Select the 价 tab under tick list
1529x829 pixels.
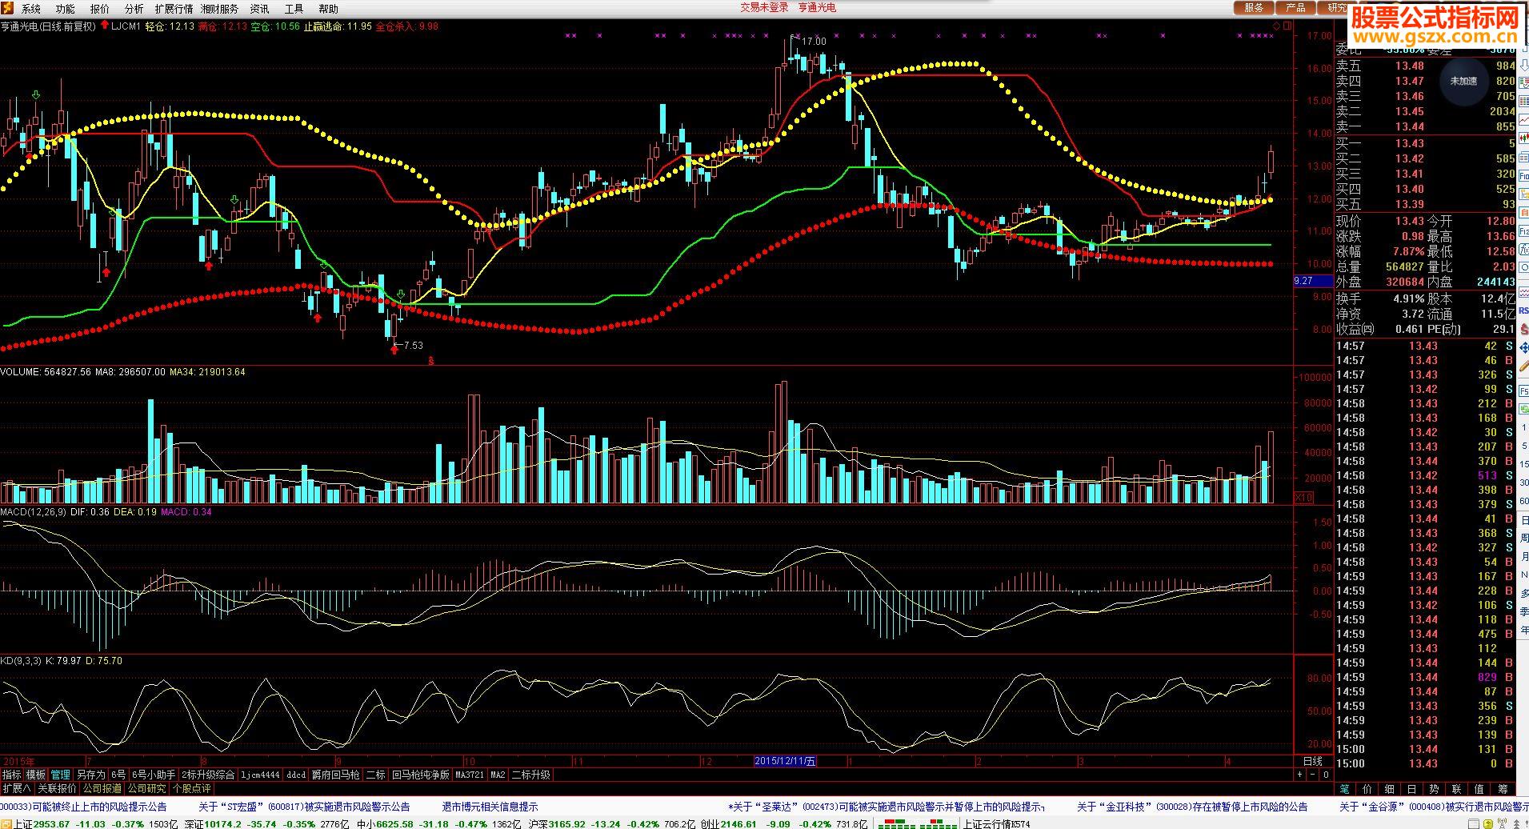tap(1367, 789)
